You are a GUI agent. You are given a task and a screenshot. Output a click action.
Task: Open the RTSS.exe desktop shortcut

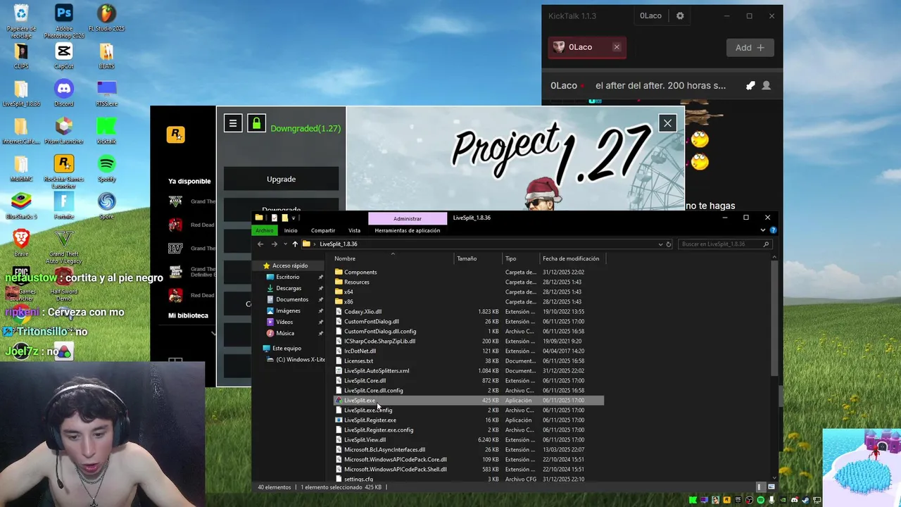click(x=106, y=93)
